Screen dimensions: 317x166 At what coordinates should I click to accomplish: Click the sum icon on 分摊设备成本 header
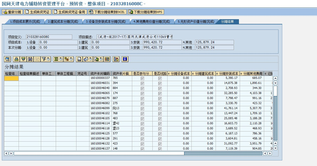pos(169,74)
